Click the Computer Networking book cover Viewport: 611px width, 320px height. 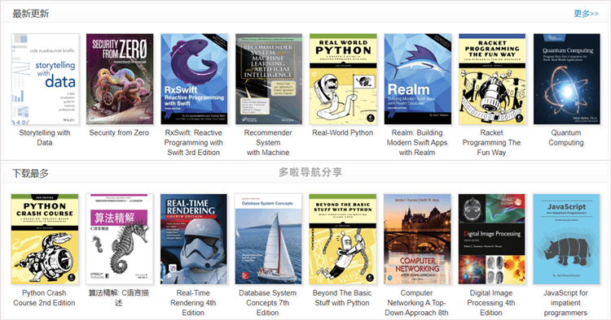417,239
